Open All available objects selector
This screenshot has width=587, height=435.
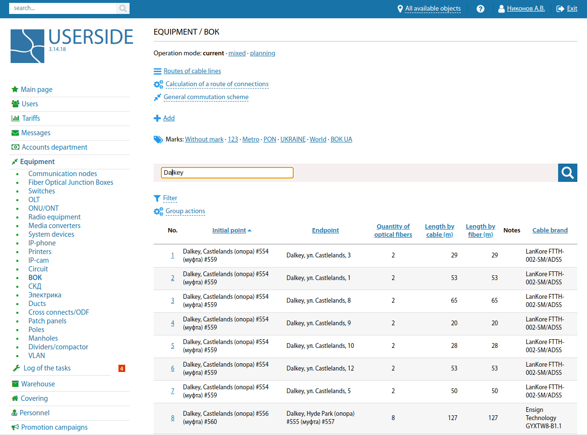(x=432, y=9)
